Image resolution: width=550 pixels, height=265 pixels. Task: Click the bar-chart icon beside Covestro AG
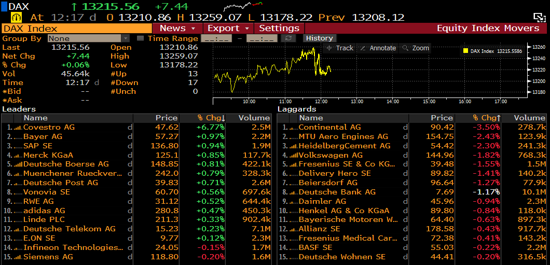pos(18,128)
